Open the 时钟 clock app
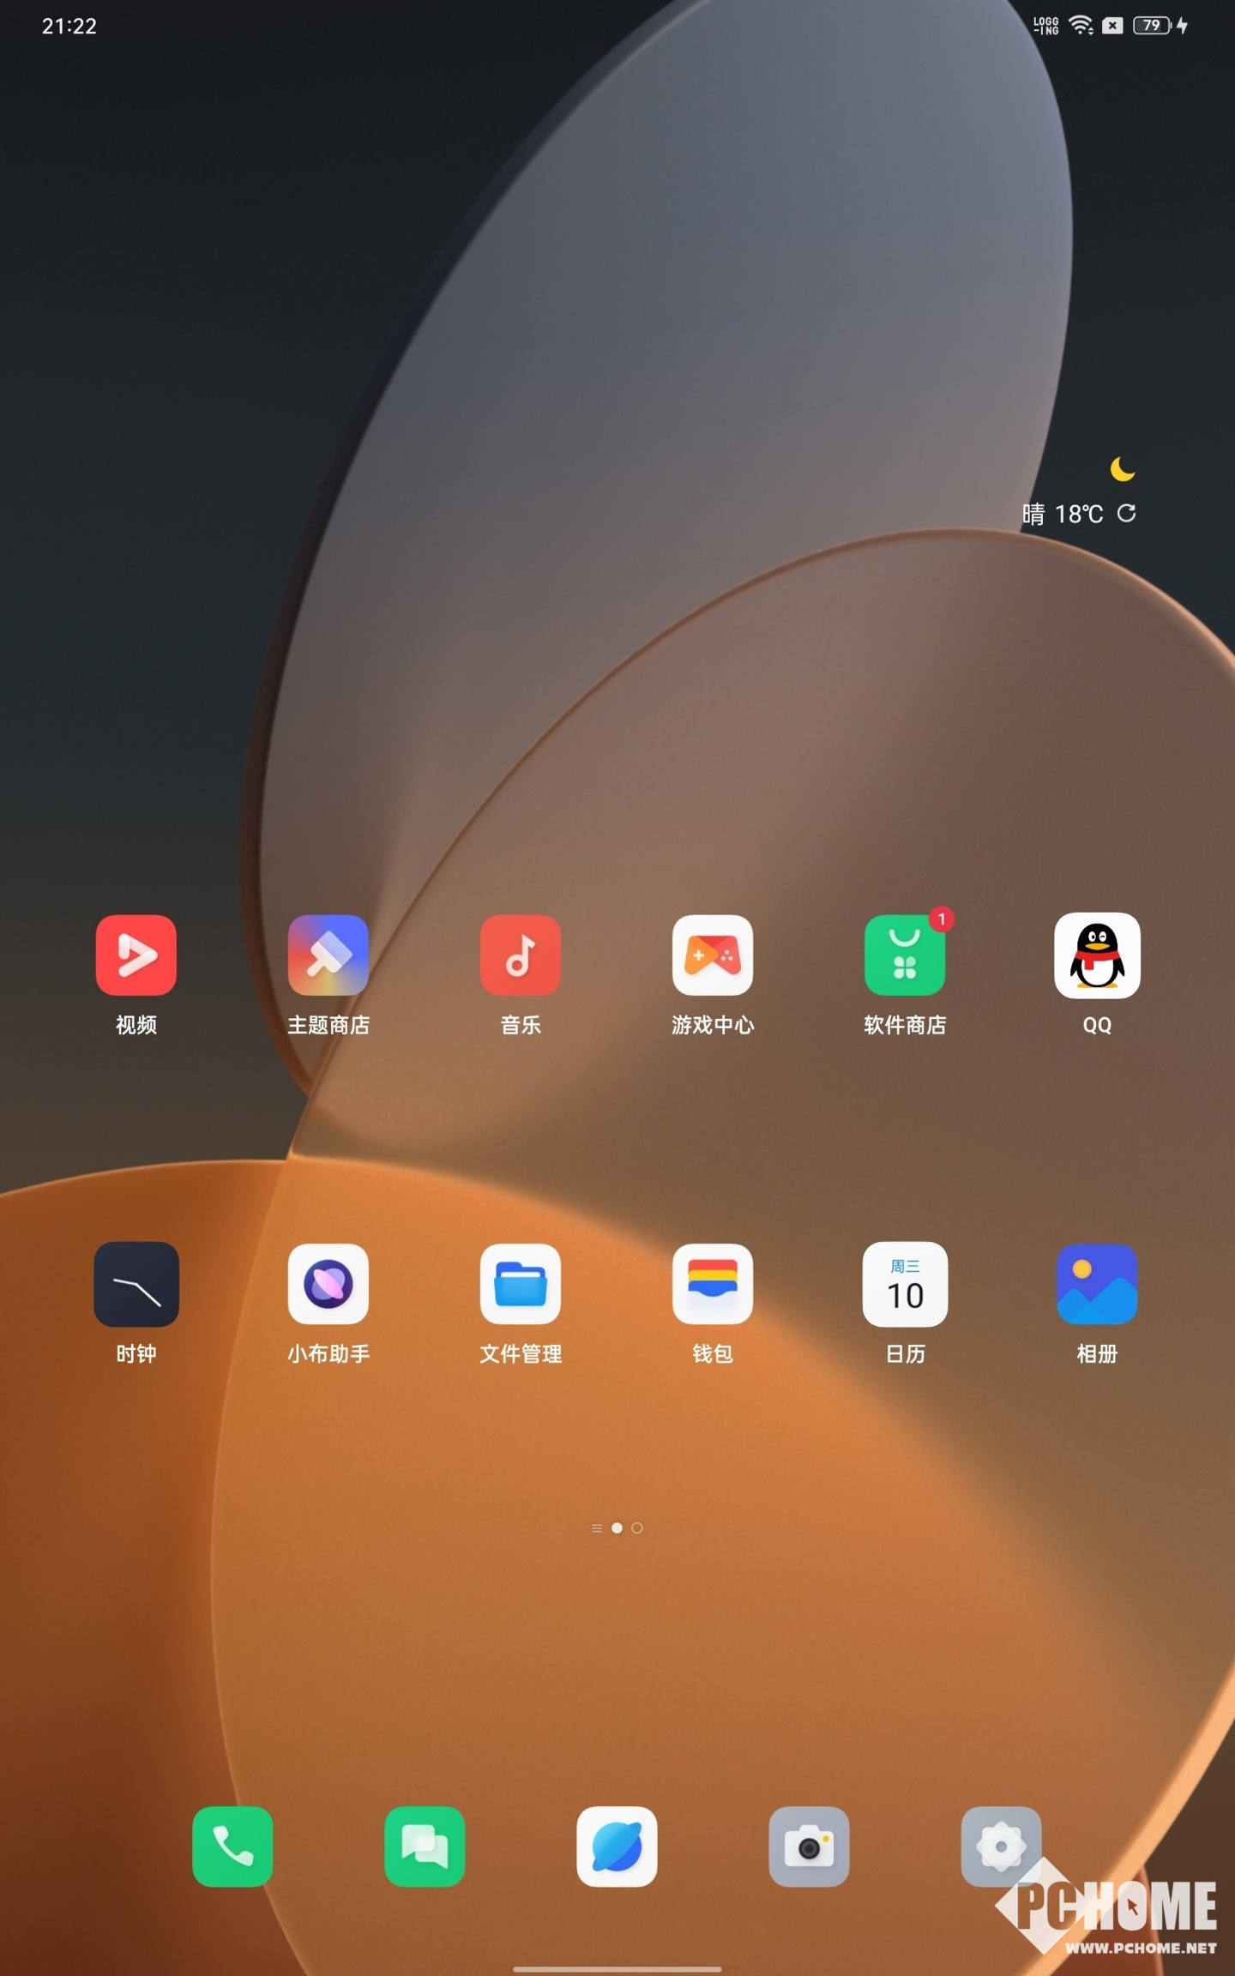This screenshot has height=1976, width=1235. point(136,1284)
